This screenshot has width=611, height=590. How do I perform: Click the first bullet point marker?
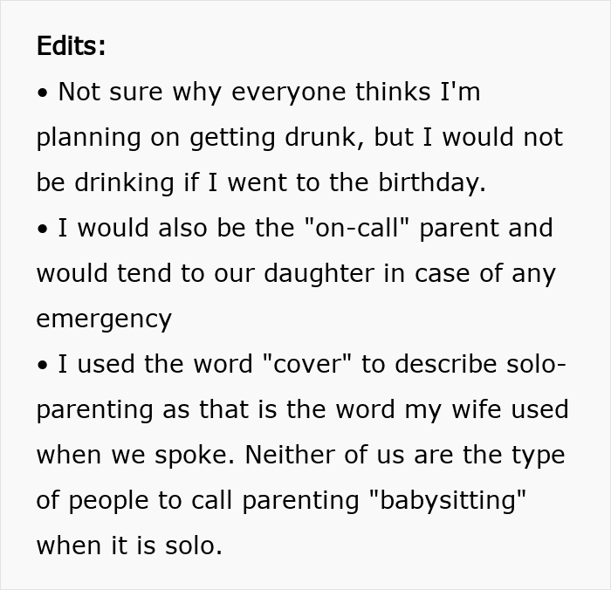tap(43, 93)
